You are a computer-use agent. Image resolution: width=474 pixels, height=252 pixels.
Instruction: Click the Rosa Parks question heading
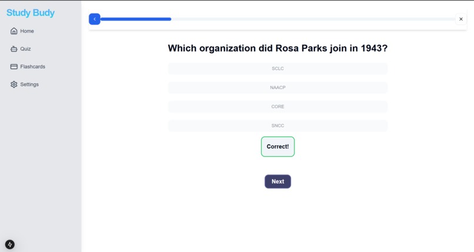[x=278, y=48]
